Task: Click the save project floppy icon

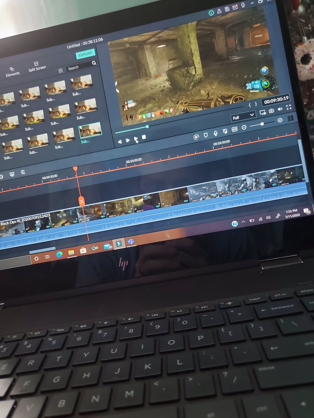Action: point(227,9)
